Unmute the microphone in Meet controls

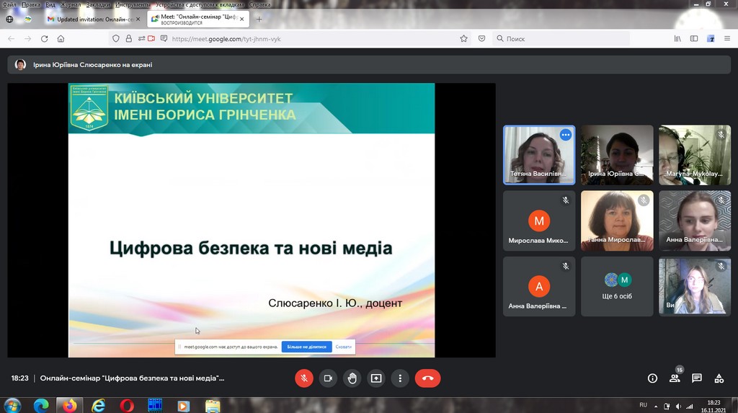point(304,378)
